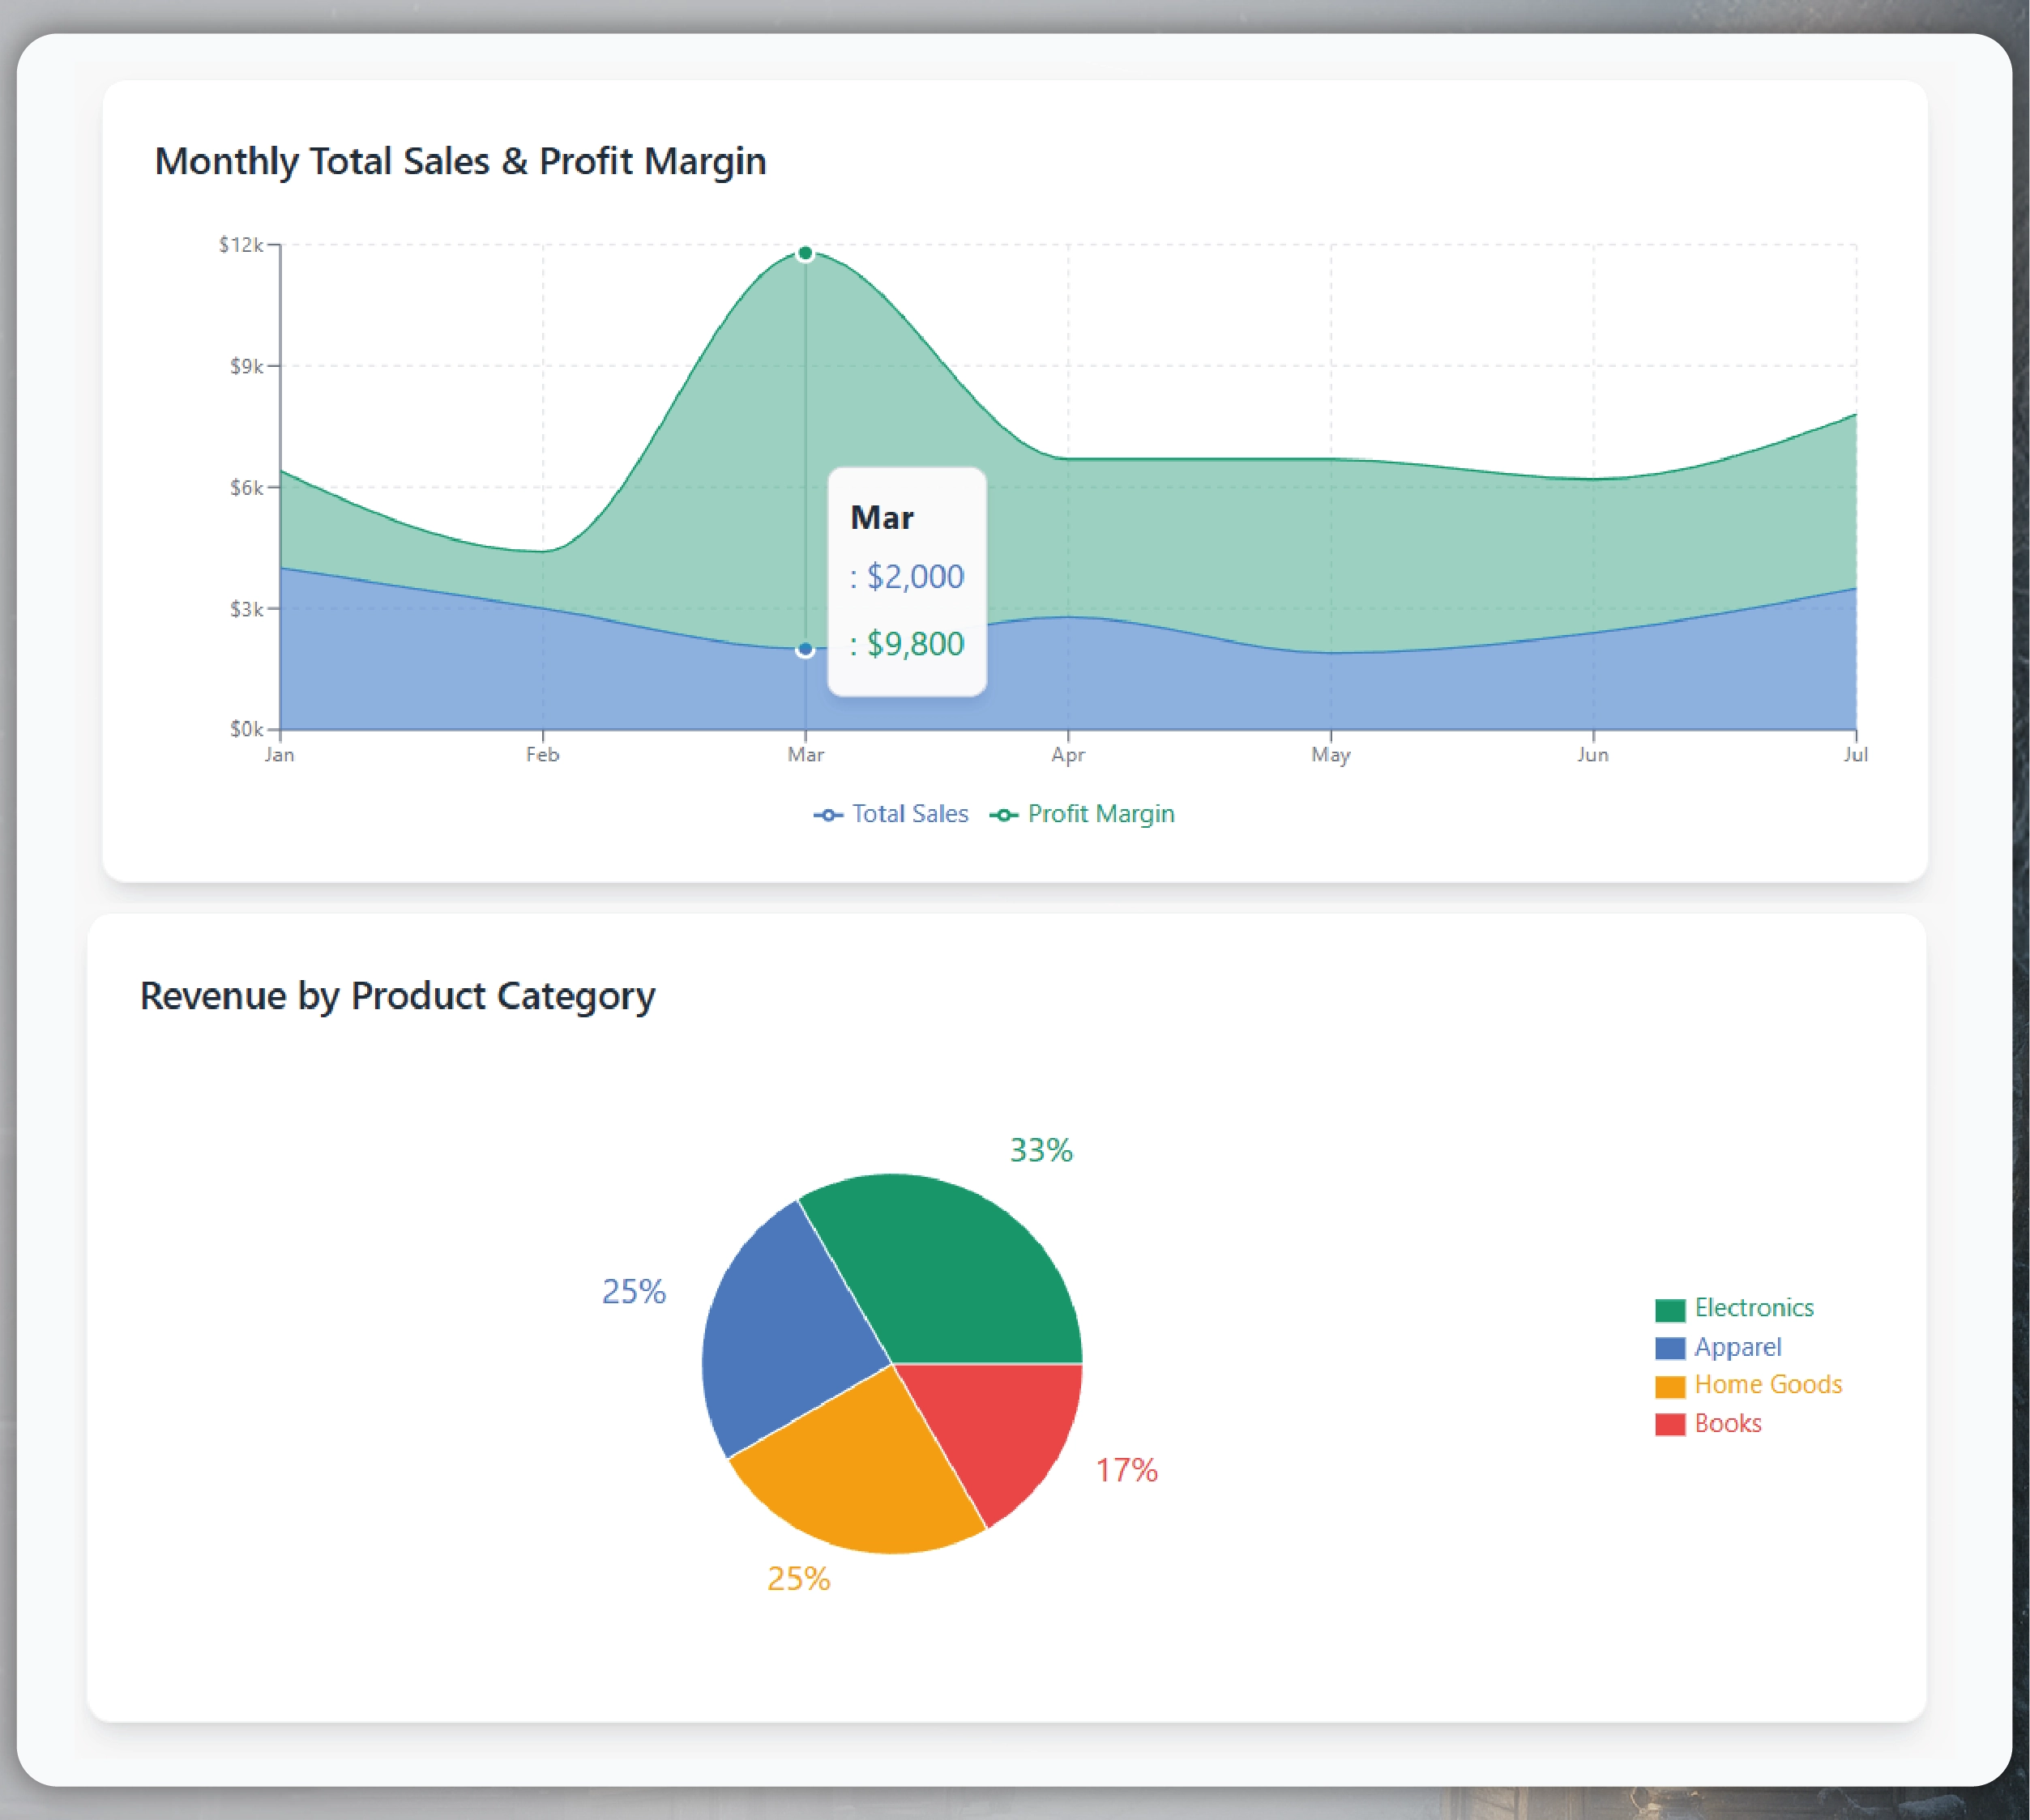Click the Mar tooltip heading
The width and height of the screenshot is (2030, 1820).
tap(882, 518)
